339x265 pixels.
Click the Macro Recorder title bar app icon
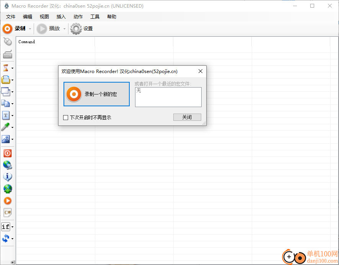(x=7, y=6)
